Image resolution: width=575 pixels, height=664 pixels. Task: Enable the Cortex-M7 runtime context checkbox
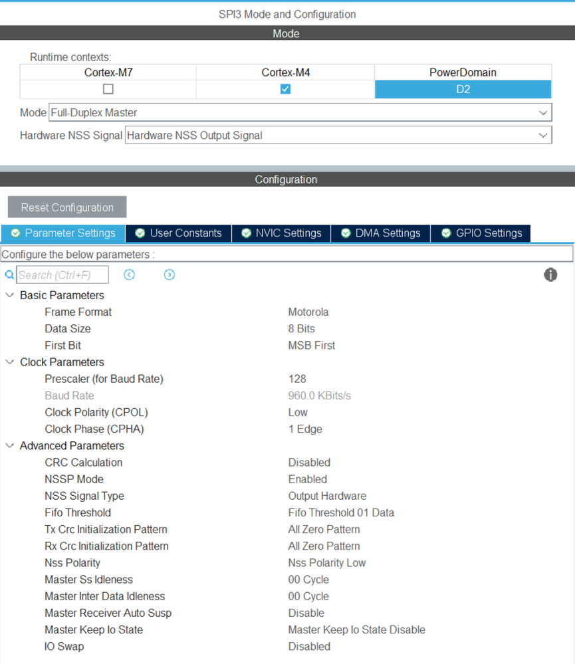pyautogui.click(x=108, y=89)
